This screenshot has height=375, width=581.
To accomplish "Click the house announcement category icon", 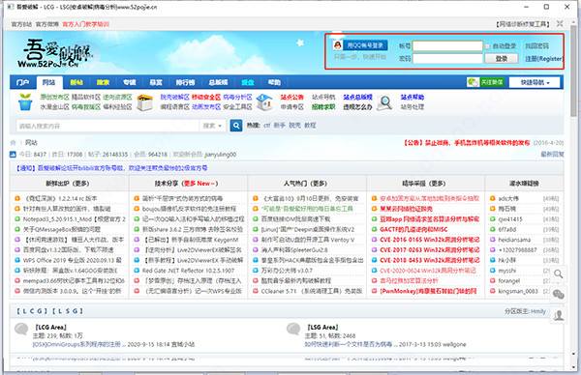I will click(264, 102).
